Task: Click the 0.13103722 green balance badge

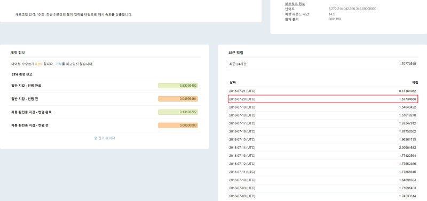Action: [x=178, y=112]
